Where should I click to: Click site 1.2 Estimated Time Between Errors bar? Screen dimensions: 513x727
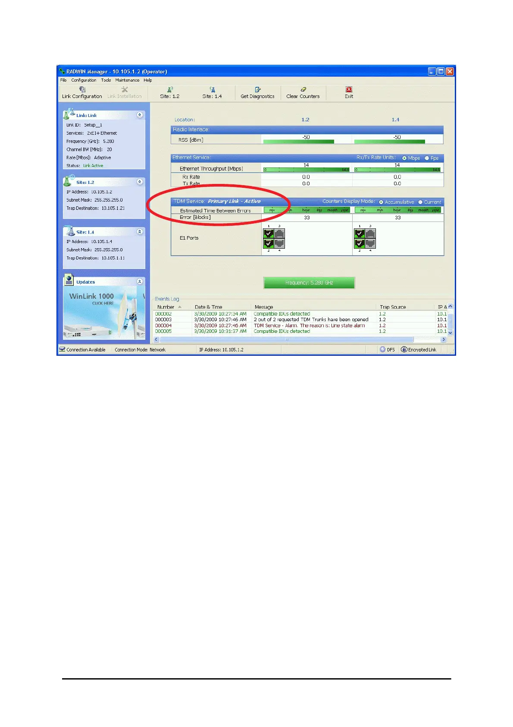307,210
